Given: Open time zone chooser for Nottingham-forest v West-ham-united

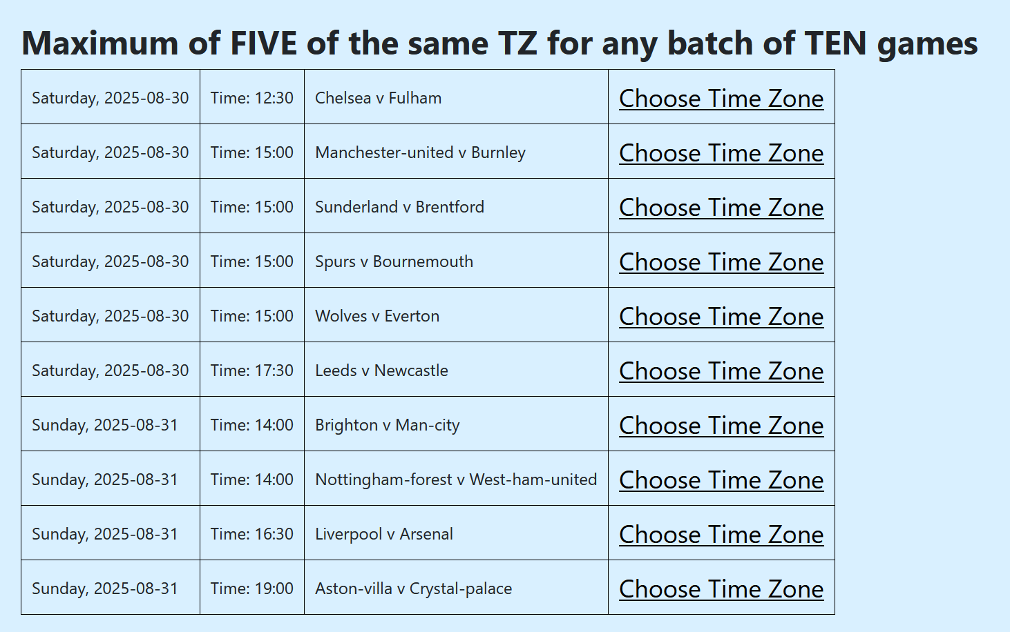Looking at the screenshot, I should (721, 480).
